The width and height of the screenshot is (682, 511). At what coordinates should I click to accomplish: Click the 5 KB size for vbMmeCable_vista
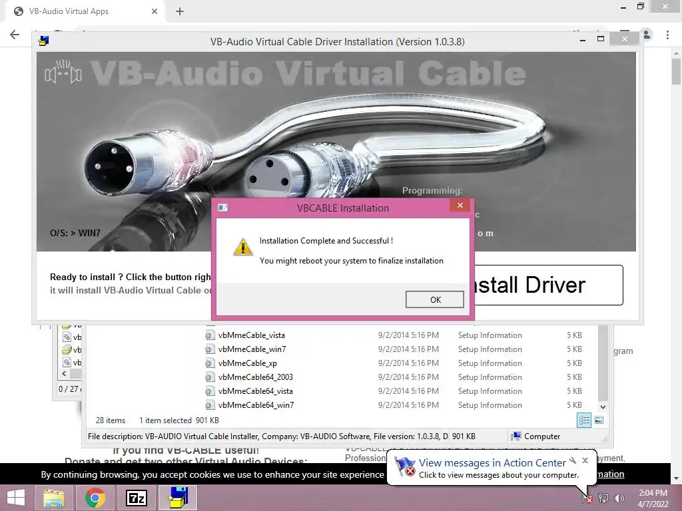point(574,335)
